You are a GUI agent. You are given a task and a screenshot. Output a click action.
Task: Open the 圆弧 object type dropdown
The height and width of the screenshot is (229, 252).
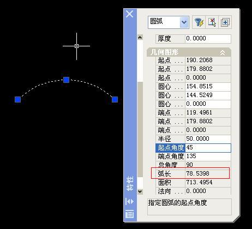[x=184, y=22]
